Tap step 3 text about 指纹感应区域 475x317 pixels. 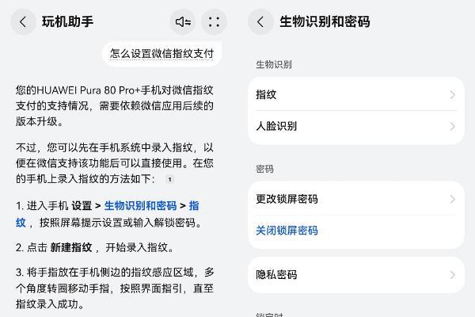coord(115,288)
